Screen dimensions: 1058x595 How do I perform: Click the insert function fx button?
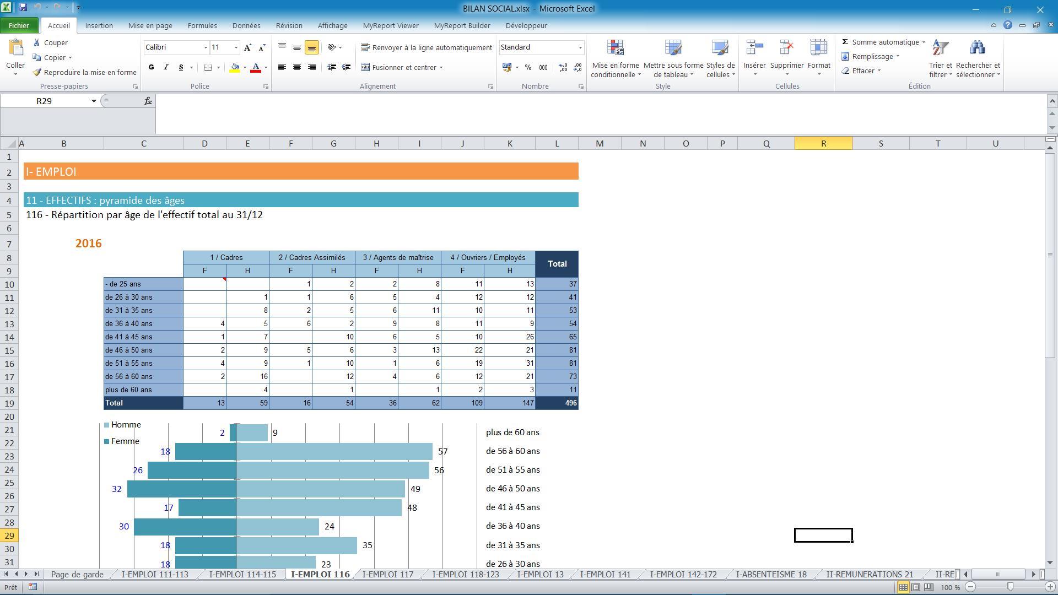148,101
